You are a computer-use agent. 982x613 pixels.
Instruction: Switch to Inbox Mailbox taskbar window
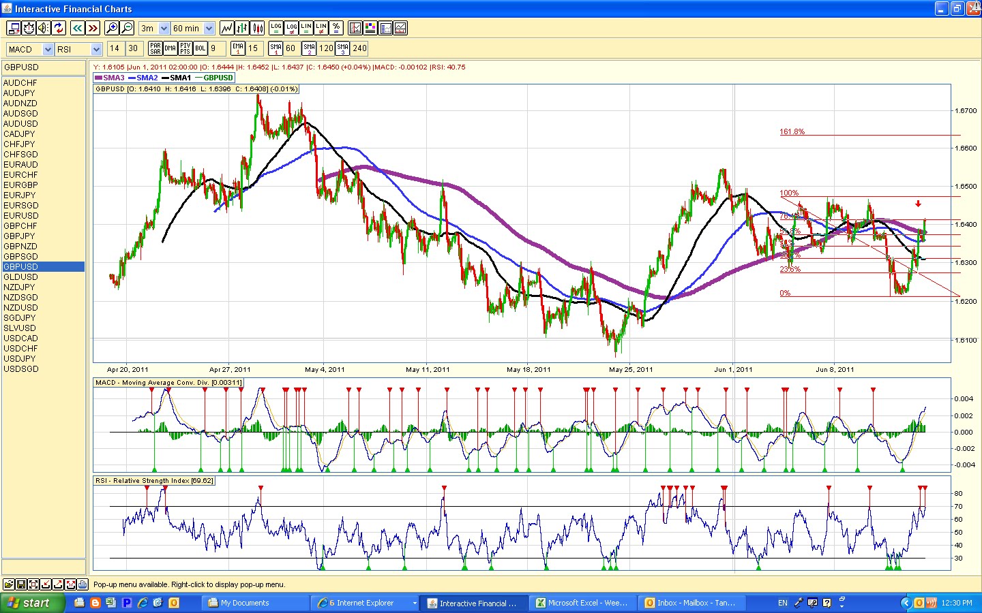693,603
